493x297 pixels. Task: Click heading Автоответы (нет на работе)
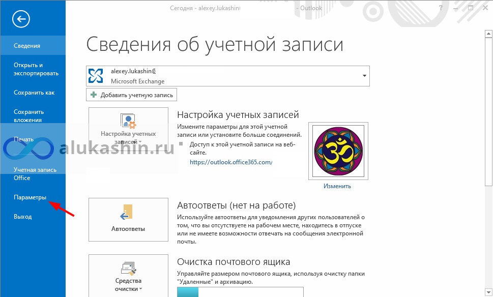237,205
